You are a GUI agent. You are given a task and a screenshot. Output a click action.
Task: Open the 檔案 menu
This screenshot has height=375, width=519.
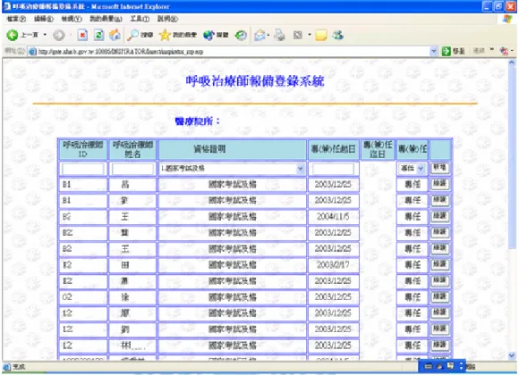16,19
